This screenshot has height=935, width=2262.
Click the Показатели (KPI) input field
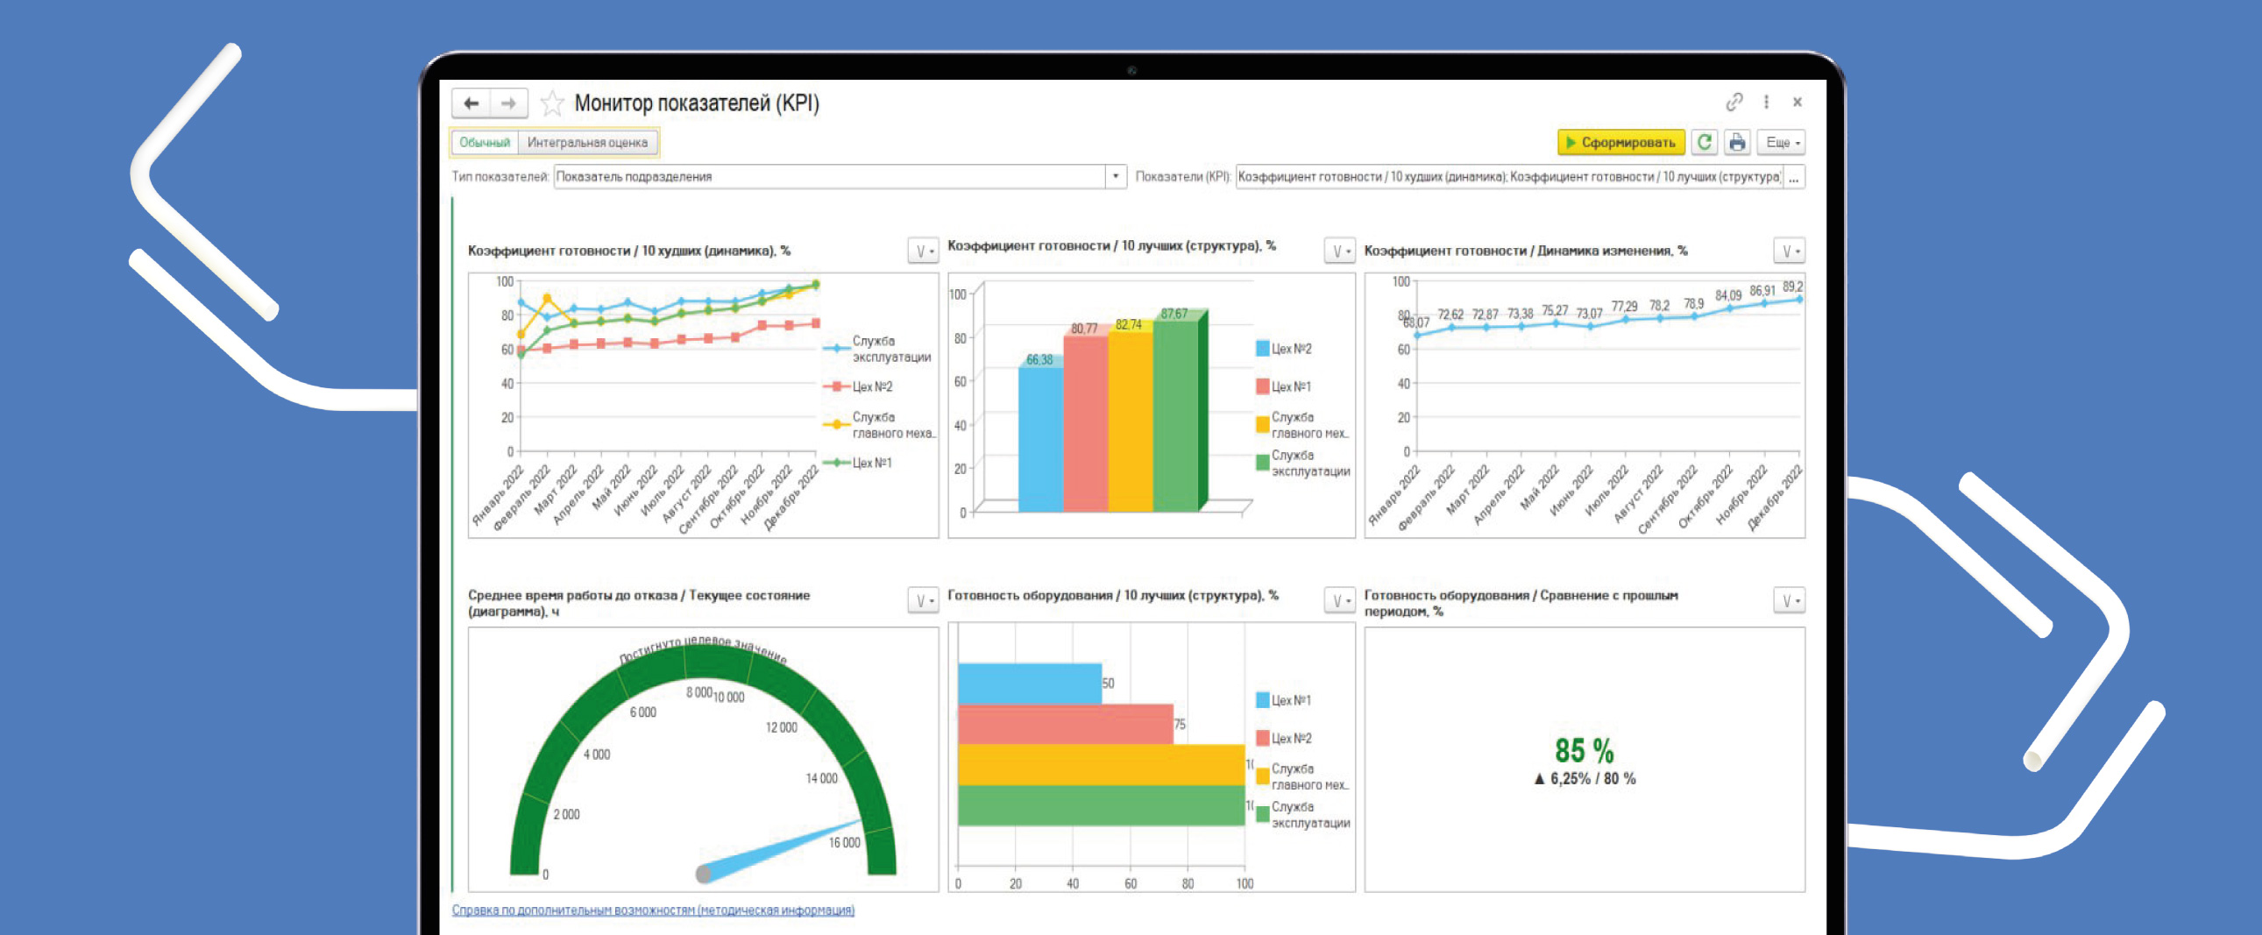[x=1507, y=176]
